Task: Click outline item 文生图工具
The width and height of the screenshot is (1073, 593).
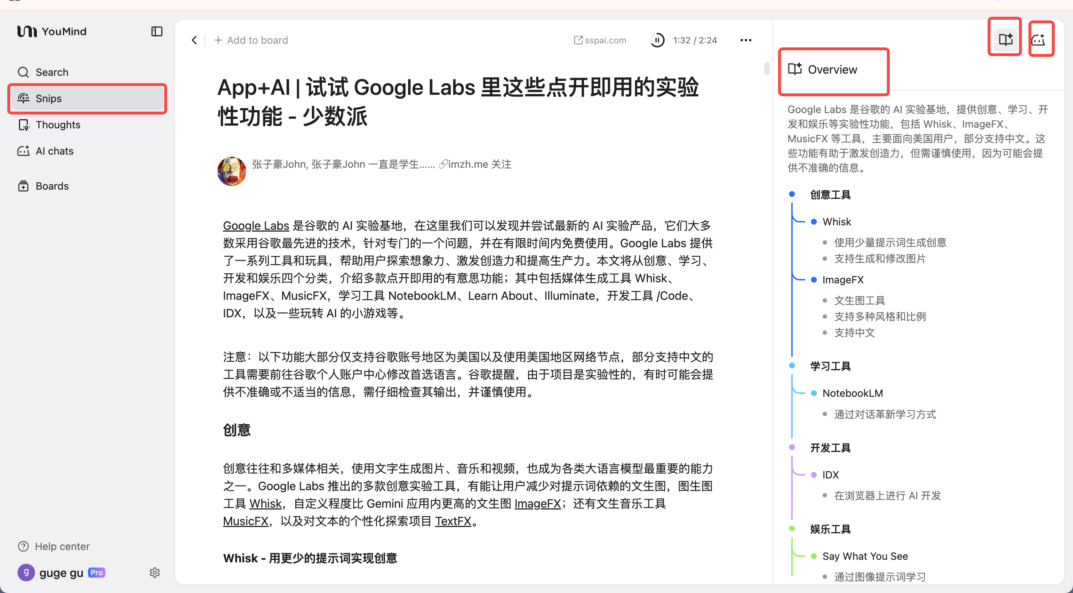Action: (859, 301)
